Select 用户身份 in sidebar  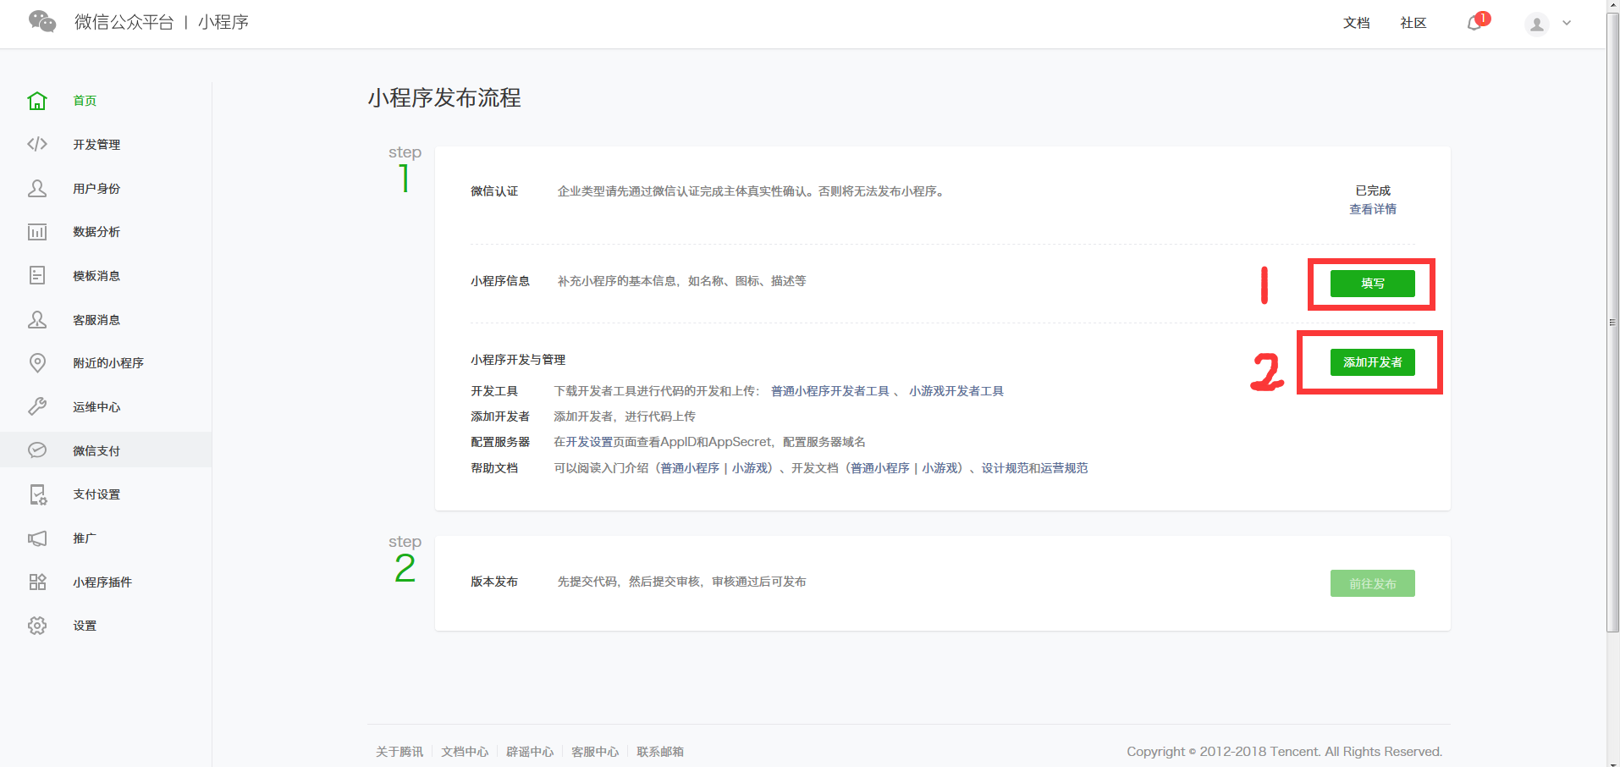[96, 189]
